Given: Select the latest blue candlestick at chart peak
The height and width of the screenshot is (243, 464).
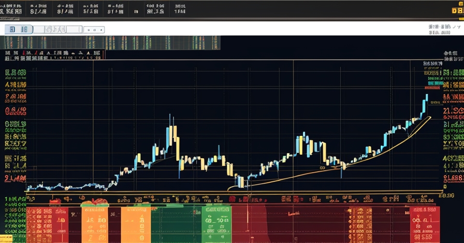Looking at the screenshot, I should pyautogui.click(x=426, y=98).
